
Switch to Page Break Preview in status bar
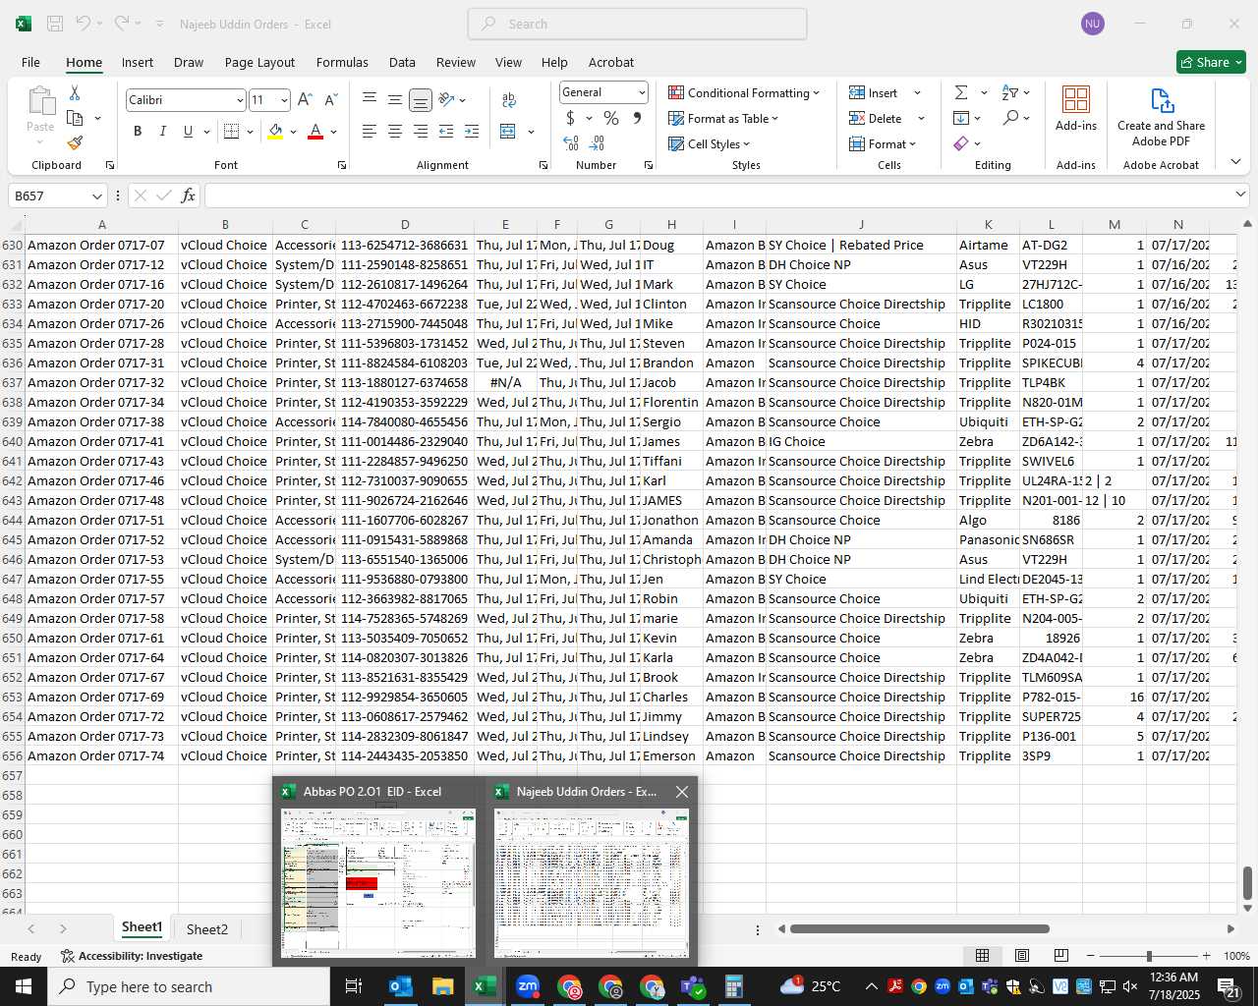(x=1060, y=955)
